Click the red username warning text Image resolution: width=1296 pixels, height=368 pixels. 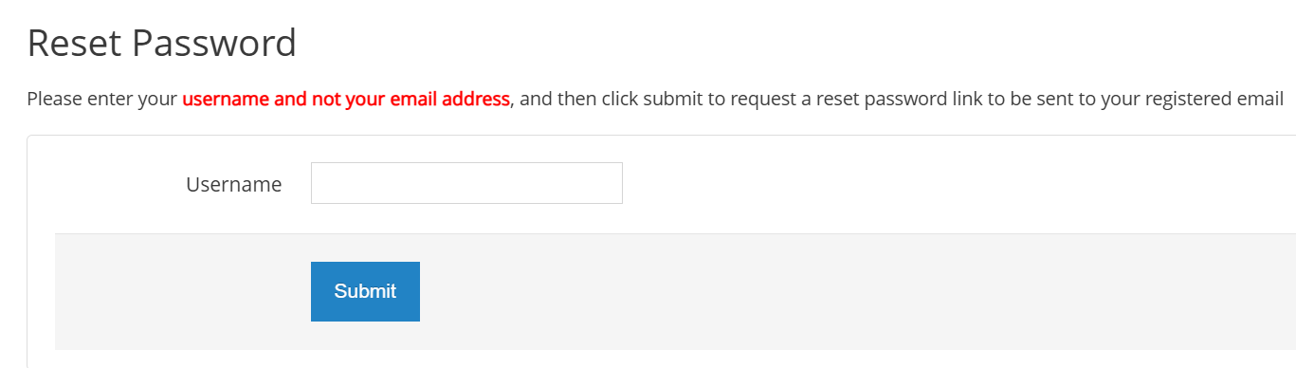point(346,99)
